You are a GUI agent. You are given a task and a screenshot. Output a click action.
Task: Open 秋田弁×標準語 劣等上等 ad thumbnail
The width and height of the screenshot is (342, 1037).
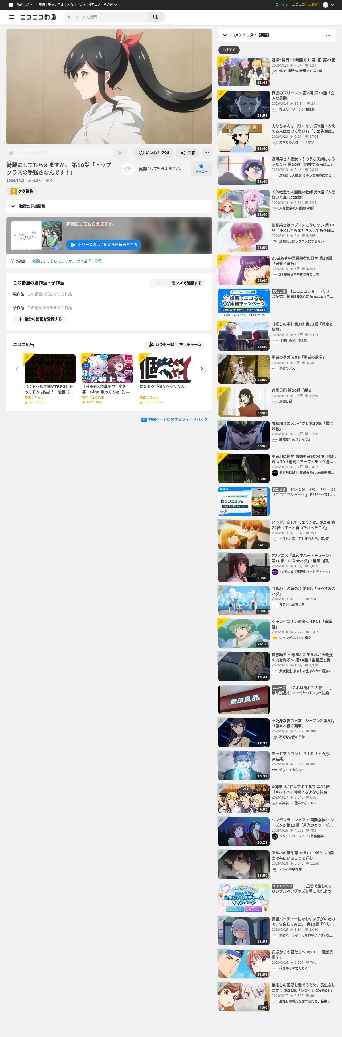pos(107,369)
